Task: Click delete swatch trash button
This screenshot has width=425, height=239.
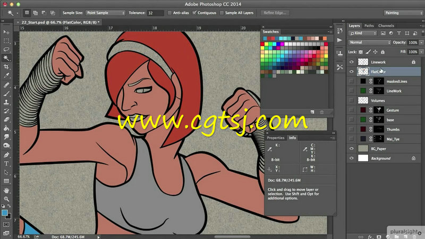Action: 322,112
